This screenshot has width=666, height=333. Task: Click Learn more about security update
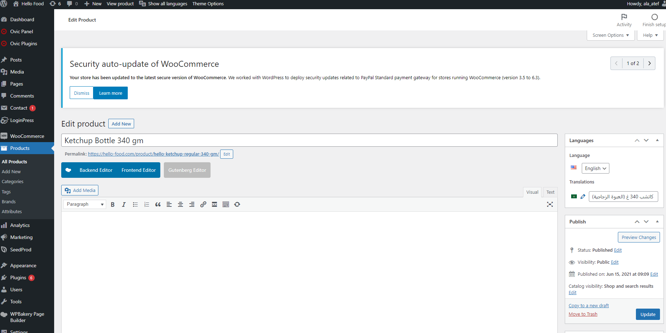[x=110, y=93]
